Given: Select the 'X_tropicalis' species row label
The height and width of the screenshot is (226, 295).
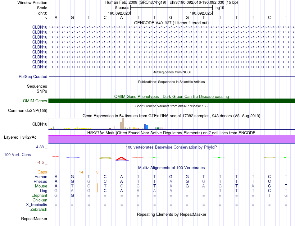Looking at the screenshot, I should coord(37,205).
